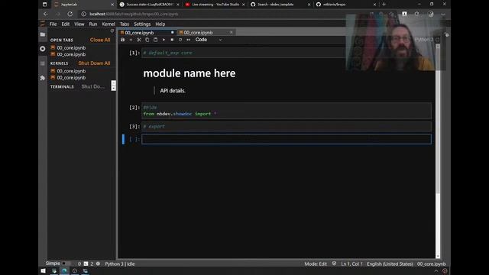Cut selected cell with scissors icon
489x275 pixels.
click(x=139, y=40)
